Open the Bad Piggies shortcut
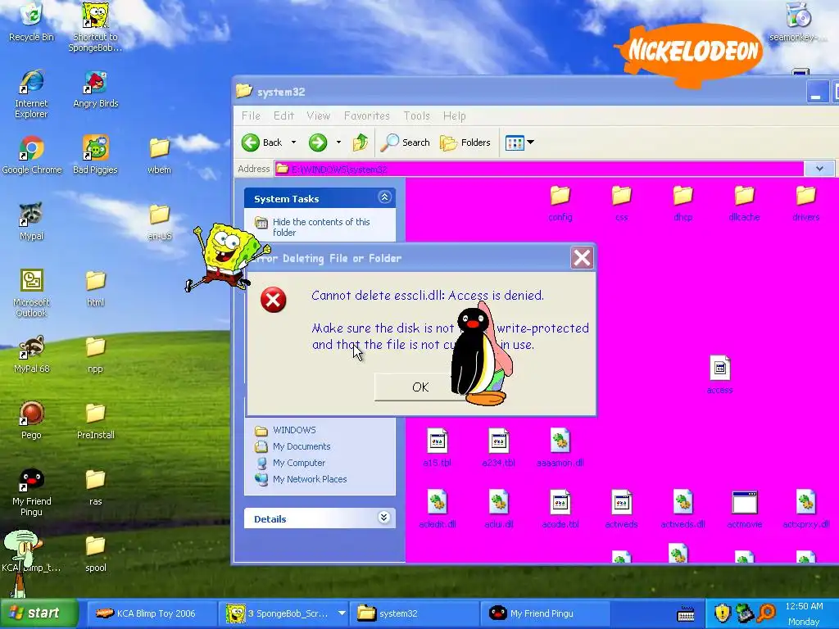Screen dimensions: 839x629 [95, 155]
